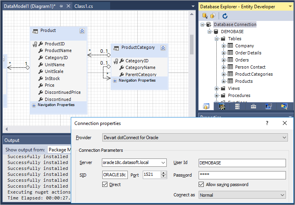Open the fifth bottom panel tab icon
Screen dimensions: 295x205
269,106
